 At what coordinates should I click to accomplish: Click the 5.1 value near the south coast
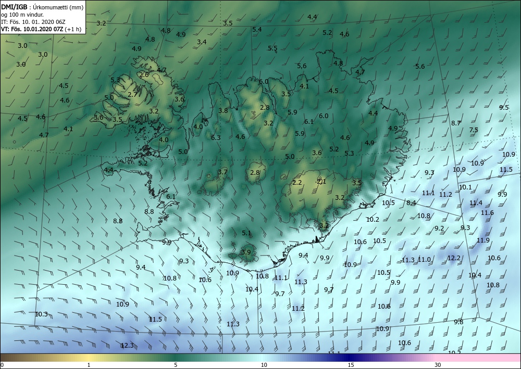246,233
